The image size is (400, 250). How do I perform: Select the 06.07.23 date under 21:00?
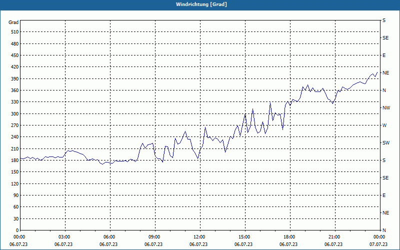coord(333,244)
